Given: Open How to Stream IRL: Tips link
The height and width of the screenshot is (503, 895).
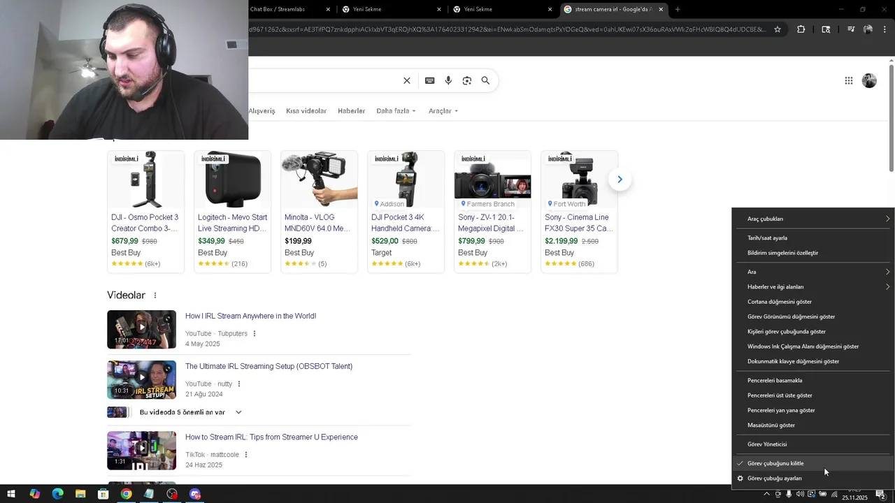Looking at the screenshot, I should [x=271, y=437].
